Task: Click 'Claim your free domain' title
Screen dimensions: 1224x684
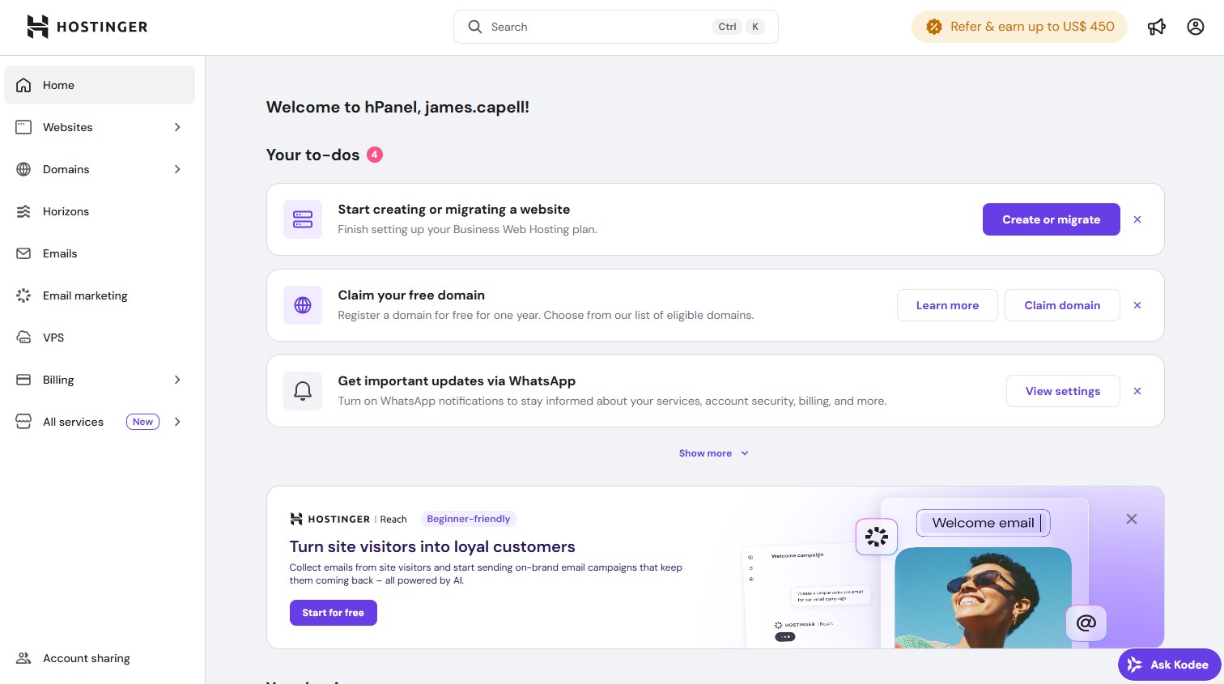Action: (x=411, y=295)
